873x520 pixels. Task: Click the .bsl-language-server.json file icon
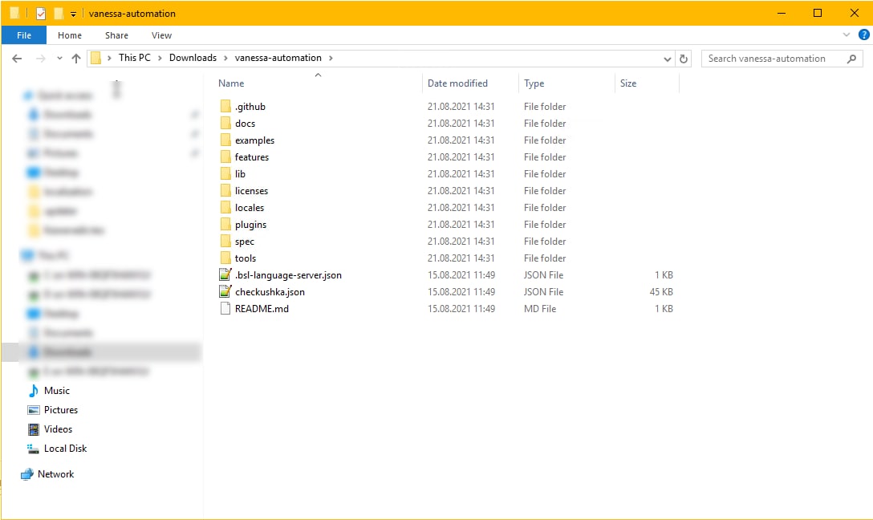coord(225,274)
